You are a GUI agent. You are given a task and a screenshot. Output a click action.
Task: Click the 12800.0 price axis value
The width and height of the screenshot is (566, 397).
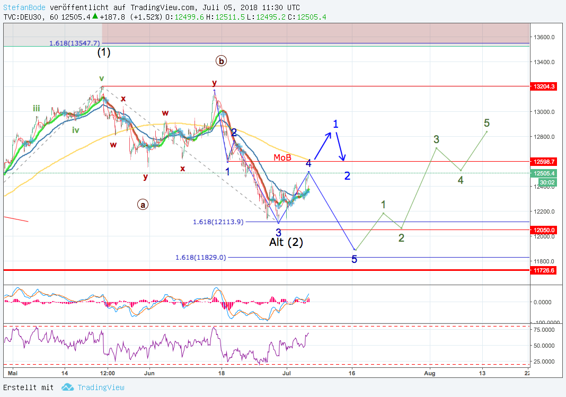544,137
